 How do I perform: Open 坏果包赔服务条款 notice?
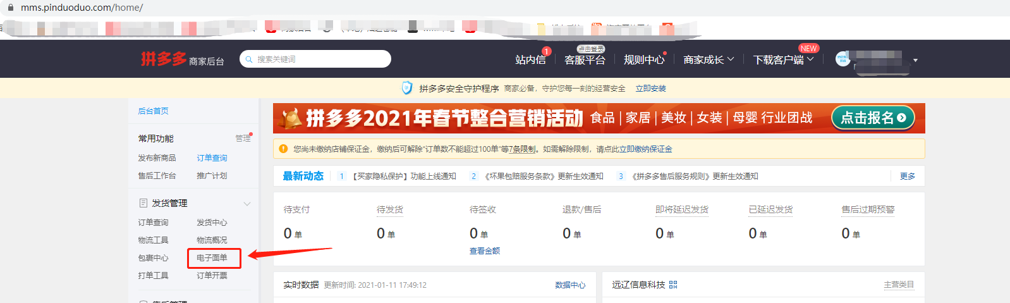[x=544, y=176]
